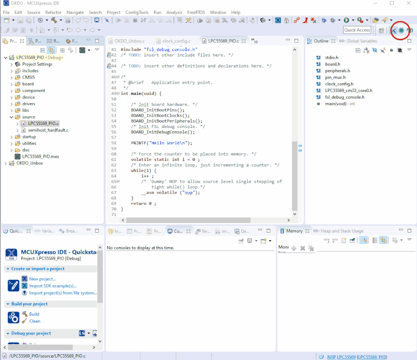Click the Back navigation arrow icon
Image resolution: width=417 pixels, height=360 pixels.
[x=78, y=30]
